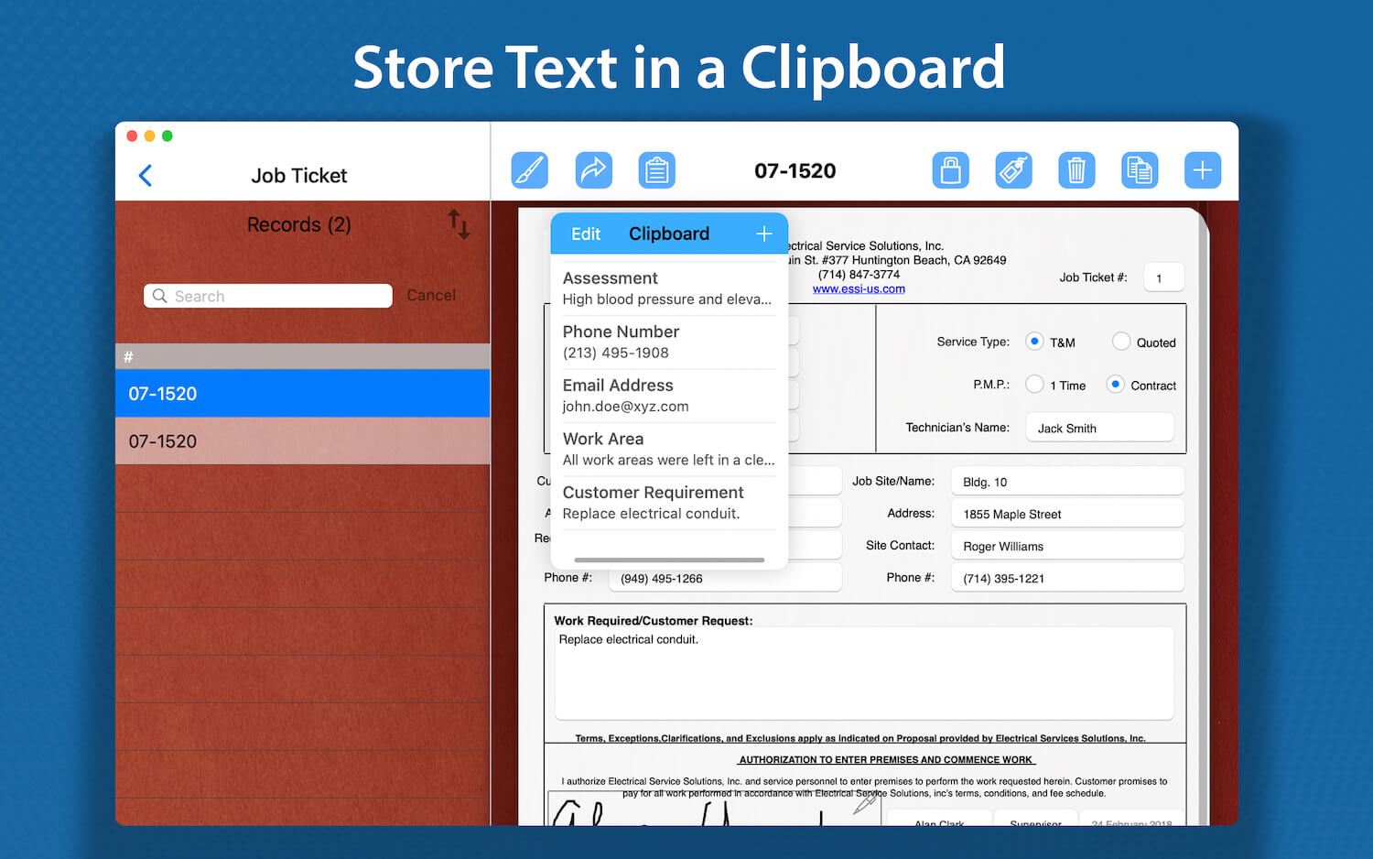1373x859 pixels.
Task: Select the T&M service type radio button
Action: pyautogui.click(x=1033, y=342)
